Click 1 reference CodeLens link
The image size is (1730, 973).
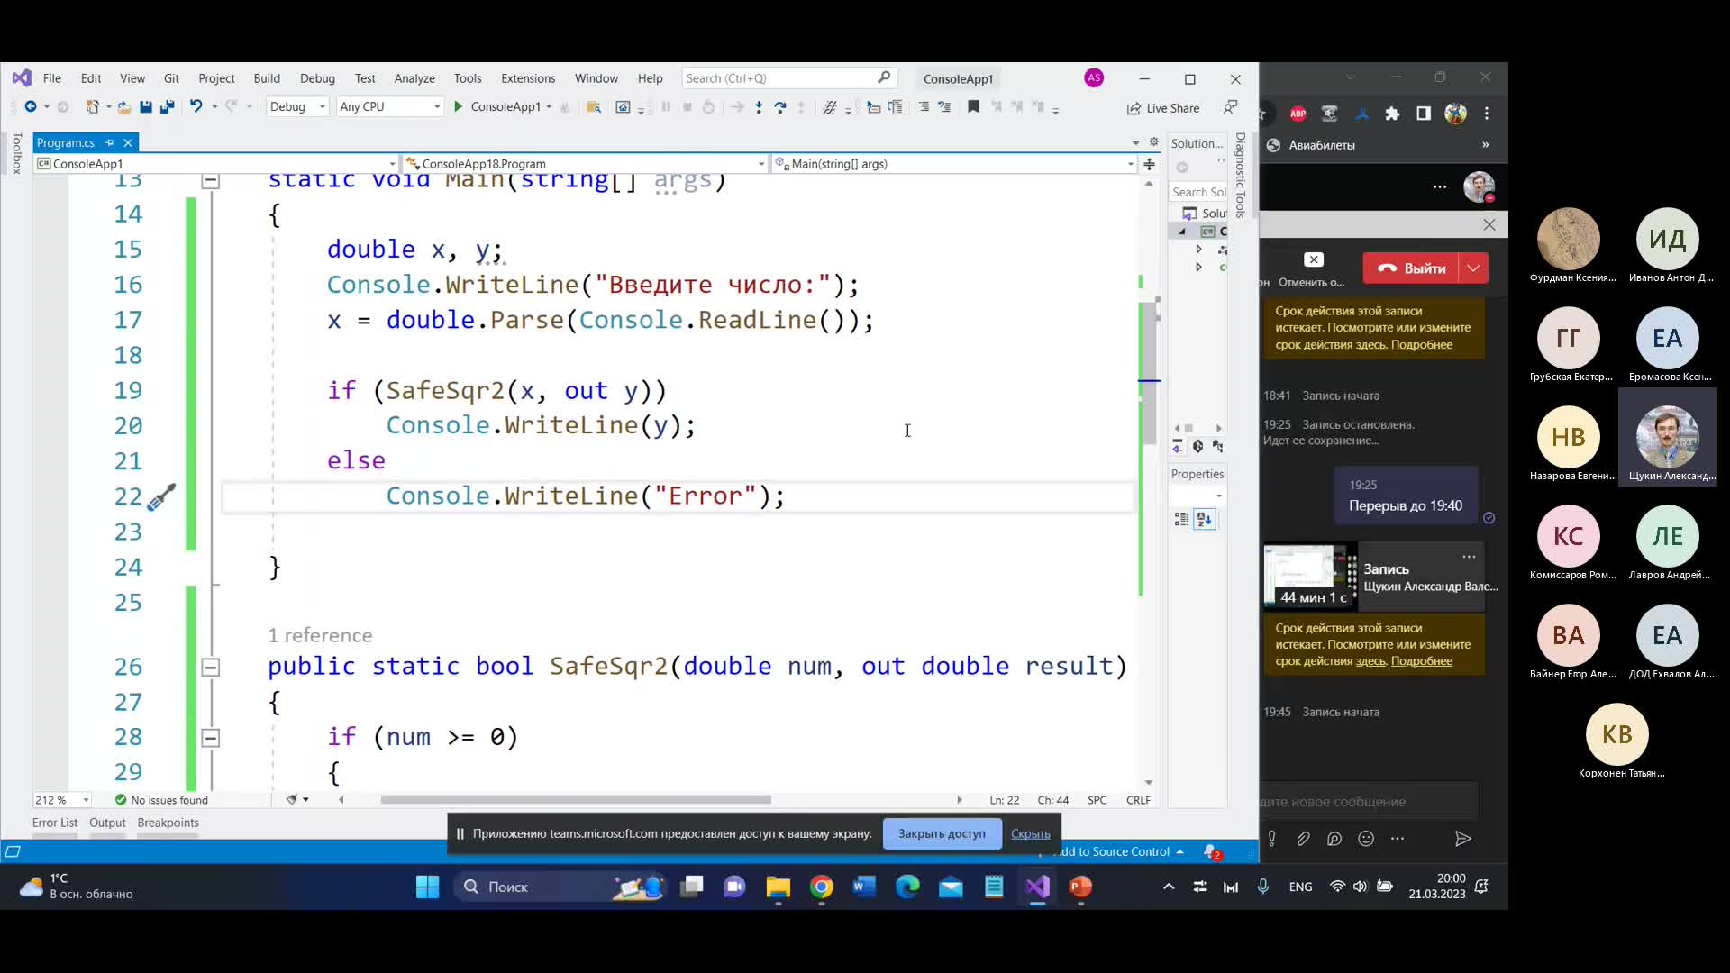tap(320, 635)
